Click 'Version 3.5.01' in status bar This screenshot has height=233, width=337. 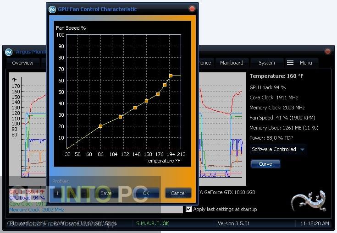tap(234, 223)
